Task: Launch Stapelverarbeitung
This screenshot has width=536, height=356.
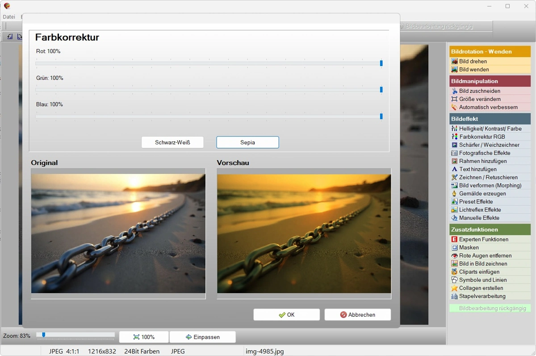Action: click(479, 296)
